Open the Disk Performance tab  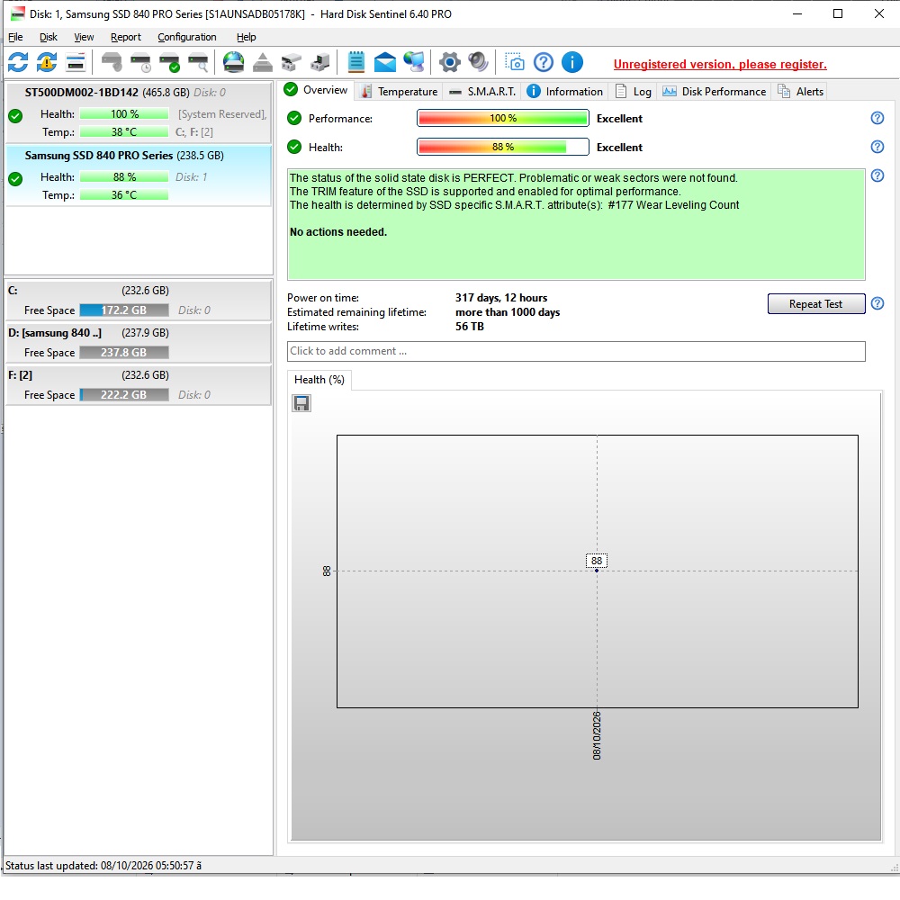[x=714, y=92]
